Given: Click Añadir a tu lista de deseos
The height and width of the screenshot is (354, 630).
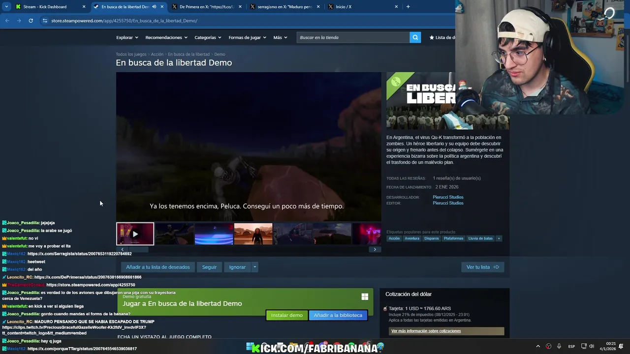Looking at the screenshot, I should tap(158, 267).
